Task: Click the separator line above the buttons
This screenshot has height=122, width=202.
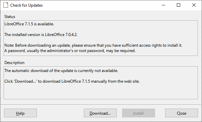Action: (x=101, y=104)
